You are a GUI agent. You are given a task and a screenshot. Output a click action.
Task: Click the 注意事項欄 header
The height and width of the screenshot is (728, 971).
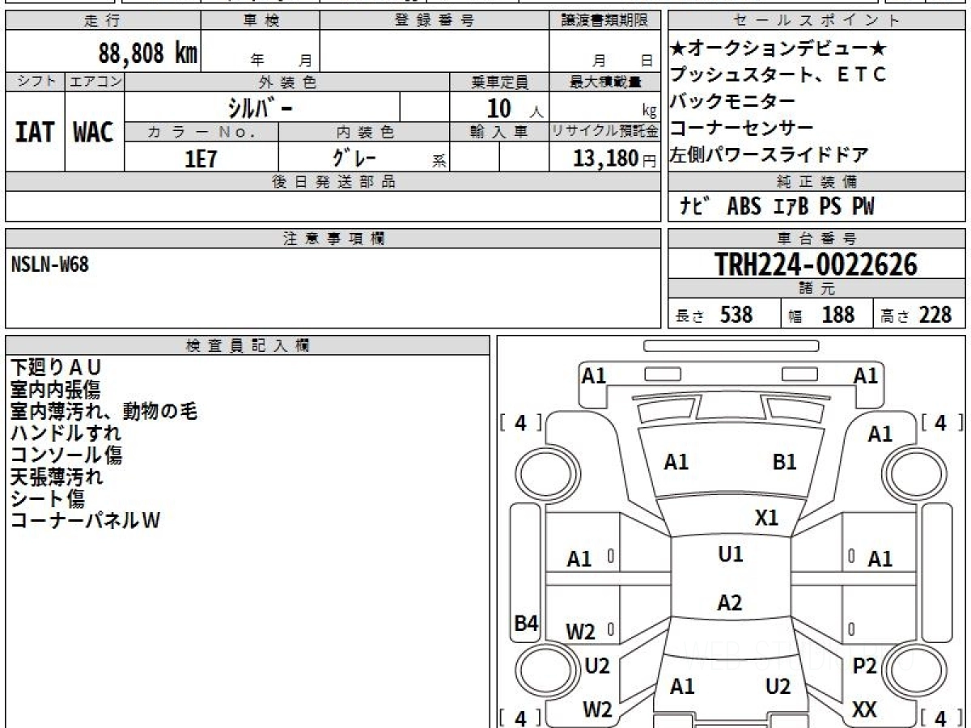[333, 239]
